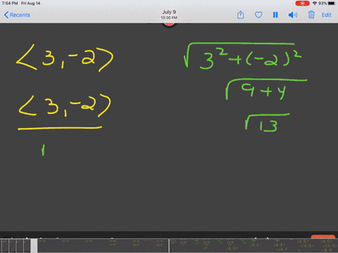Viewport: 338px width, 253px height.
Task: Tap the main video frame to hide controls
Action: pos(169,128)
